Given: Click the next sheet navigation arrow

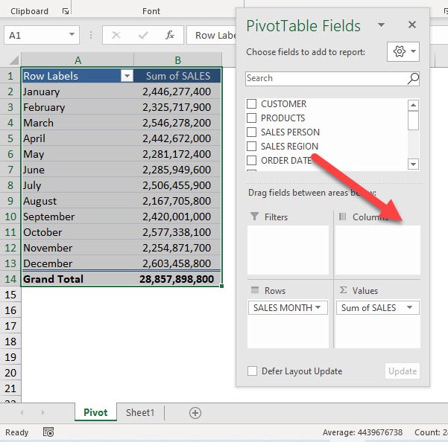Looking at the screenshot, I should 42,412.
